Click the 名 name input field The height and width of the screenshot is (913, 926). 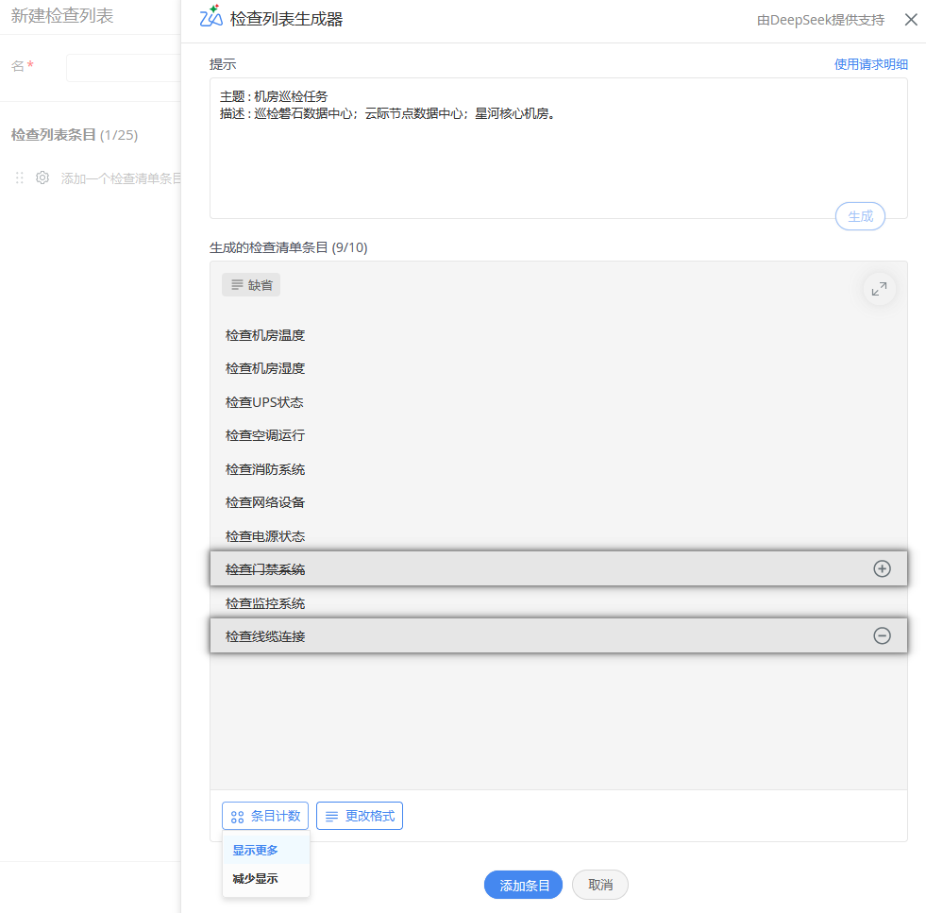pos(123,68)
